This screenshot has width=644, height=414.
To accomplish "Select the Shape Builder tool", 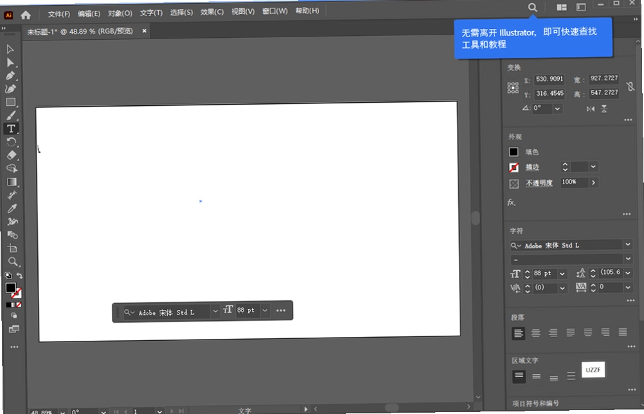I will coord(12,168).
